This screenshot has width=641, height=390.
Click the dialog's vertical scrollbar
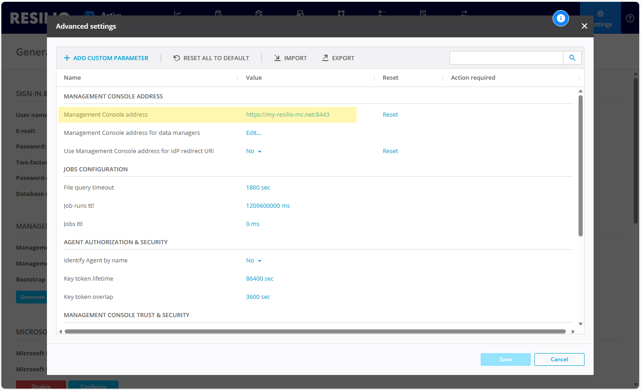580,166
